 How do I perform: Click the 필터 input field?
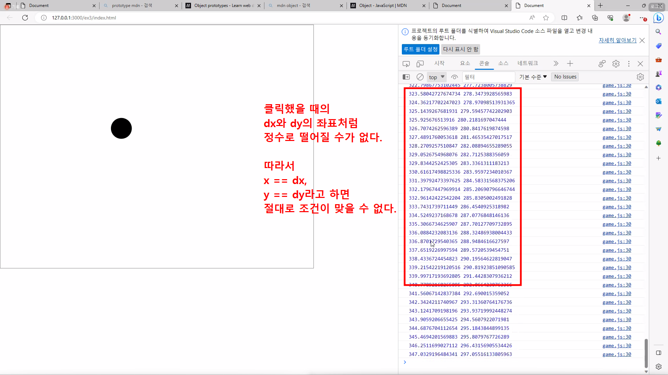pyautogui.click(x=488, y=77)
